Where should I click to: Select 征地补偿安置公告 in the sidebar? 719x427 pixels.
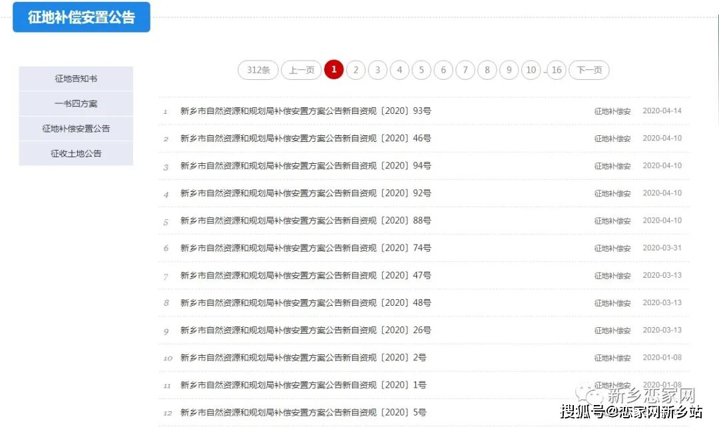coord(76,129)
